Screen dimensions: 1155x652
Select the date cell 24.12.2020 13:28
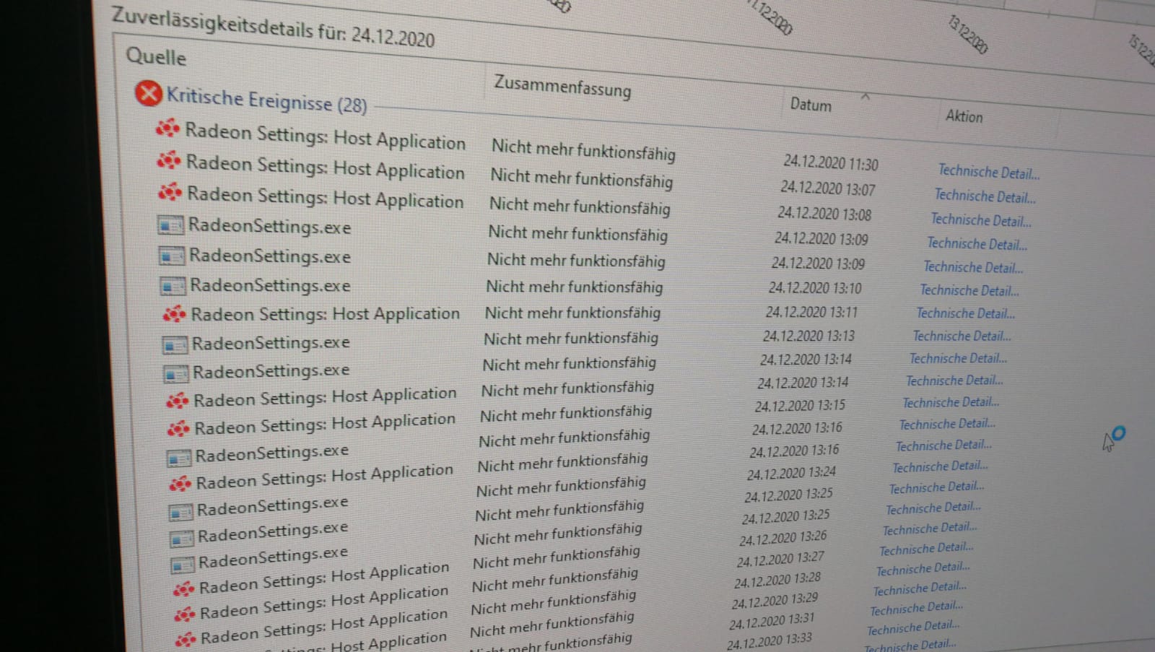(x=777, y=578)
